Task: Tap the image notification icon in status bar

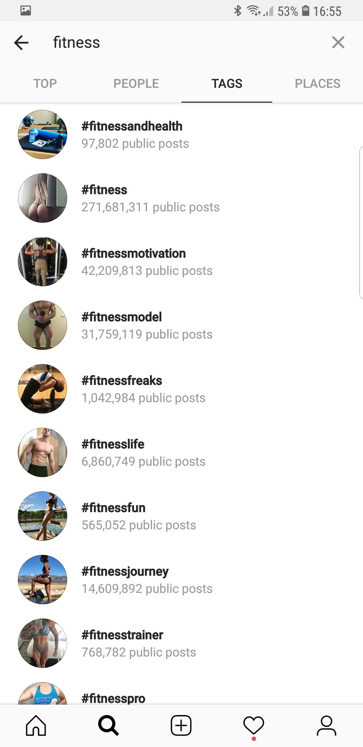Action: 26,11
